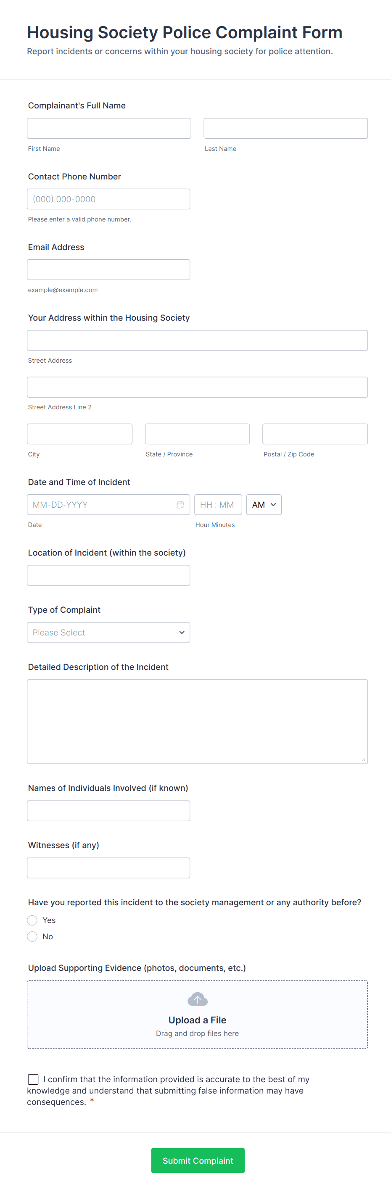Click the Contact Phone Number input
This screenshot has height=1194, width=391.
click(108, 199)
